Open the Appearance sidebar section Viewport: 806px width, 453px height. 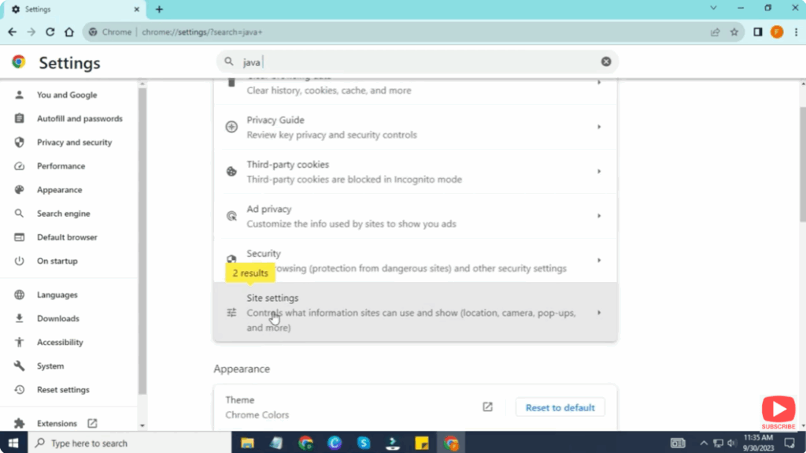point(59,190)
